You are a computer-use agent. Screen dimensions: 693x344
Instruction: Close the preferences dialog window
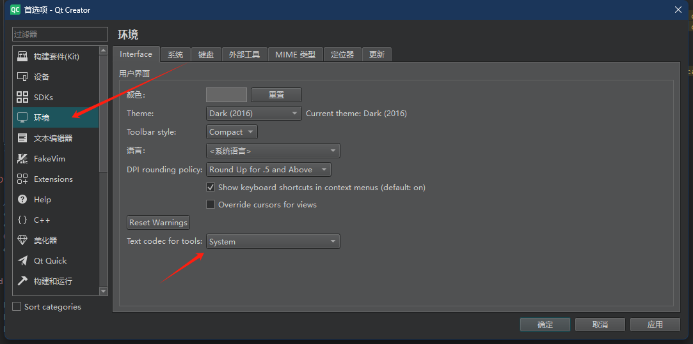point(678,10)
